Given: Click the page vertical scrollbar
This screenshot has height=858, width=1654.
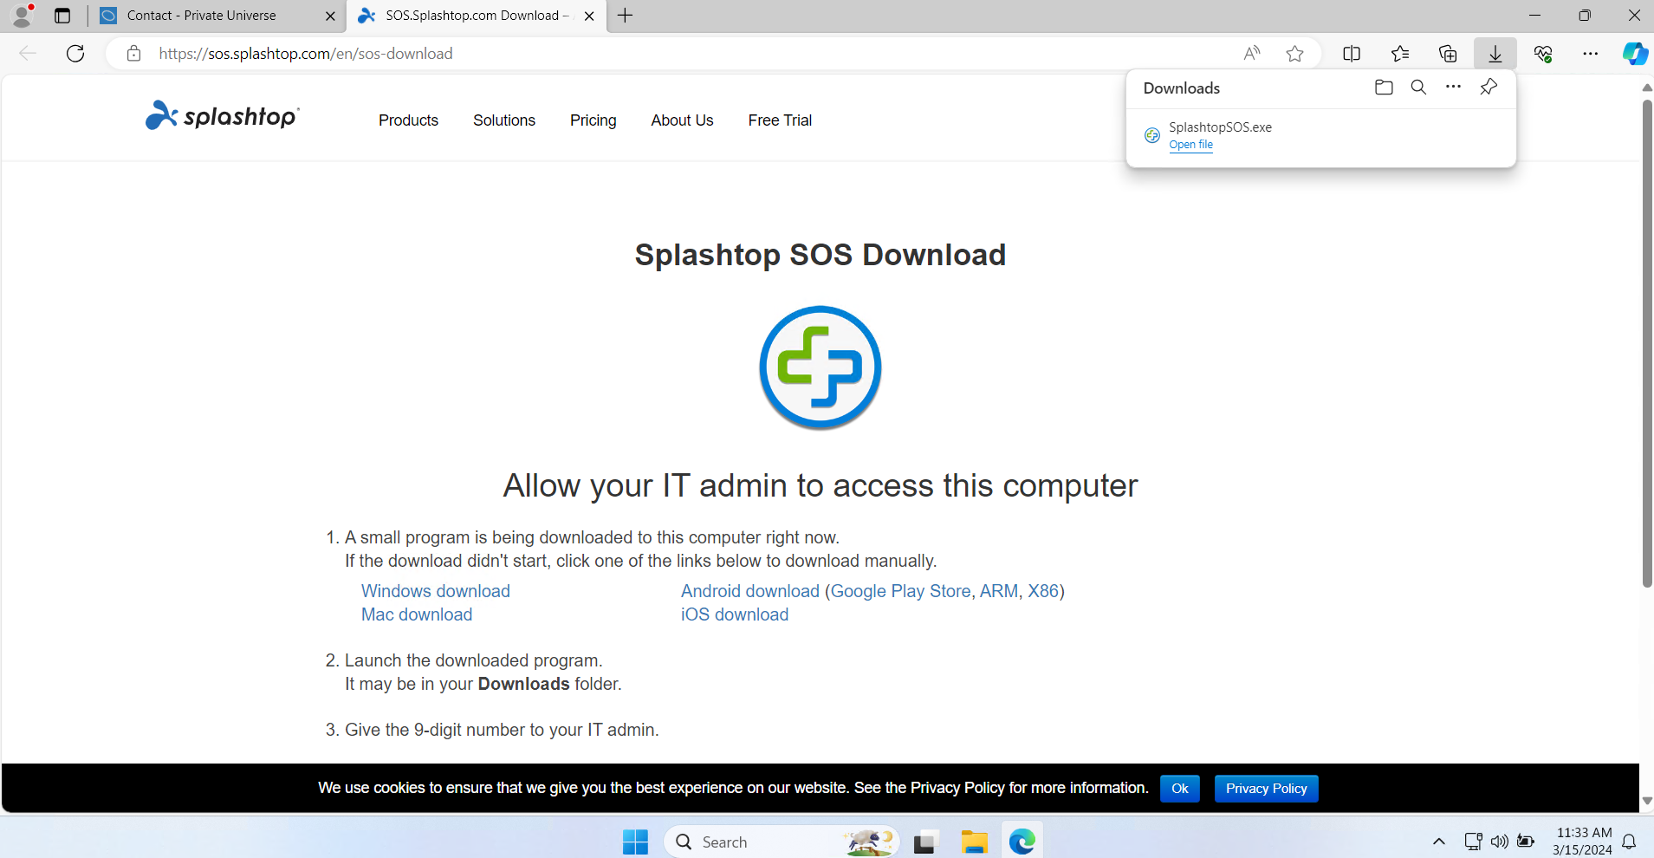Looking at the screenshot, I should (x=1647, y=347).
